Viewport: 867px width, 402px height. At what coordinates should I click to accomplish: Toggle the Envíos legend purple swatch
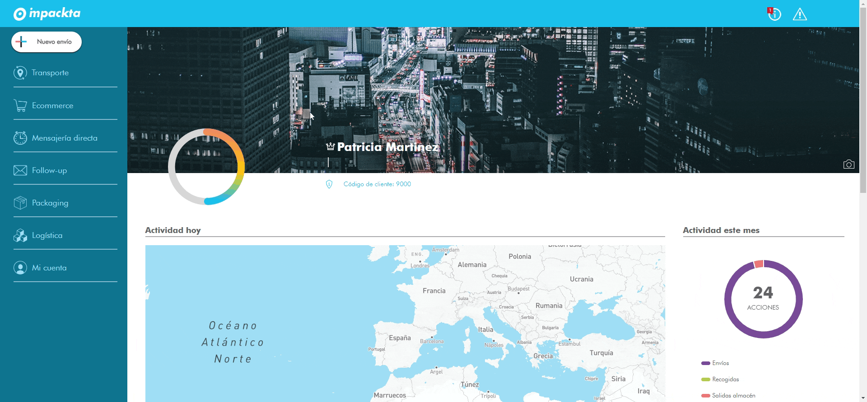(x=705, y=363)
